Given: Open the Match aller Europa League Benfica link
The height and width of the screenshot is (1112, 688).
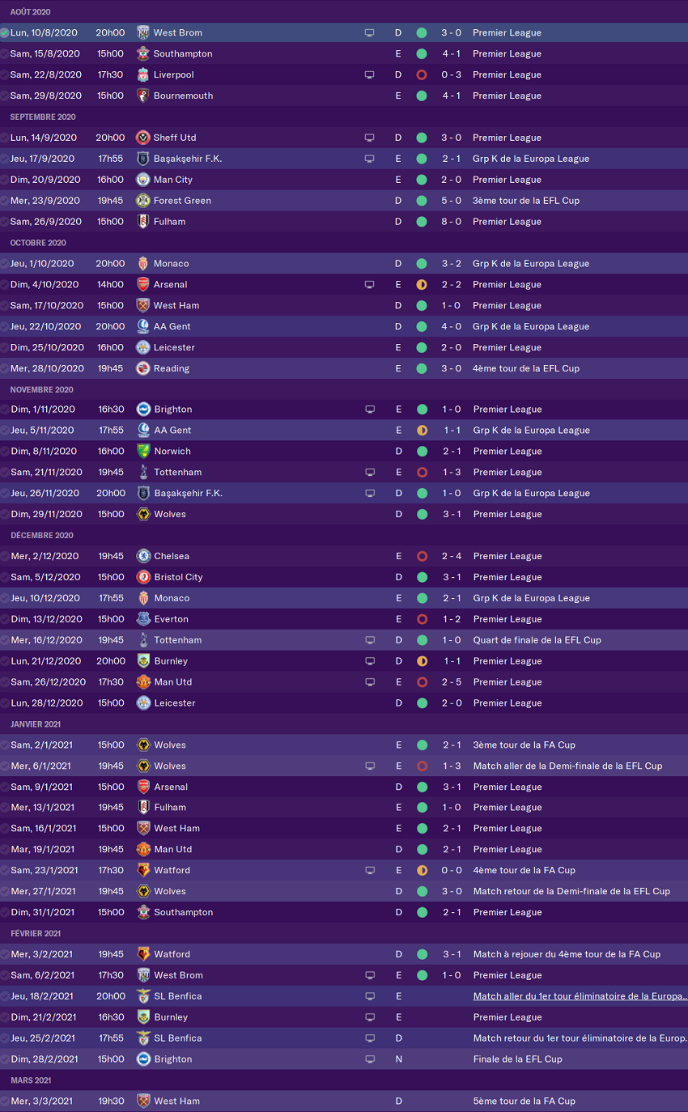Looking at the screenshot, I should coord(580,996).
